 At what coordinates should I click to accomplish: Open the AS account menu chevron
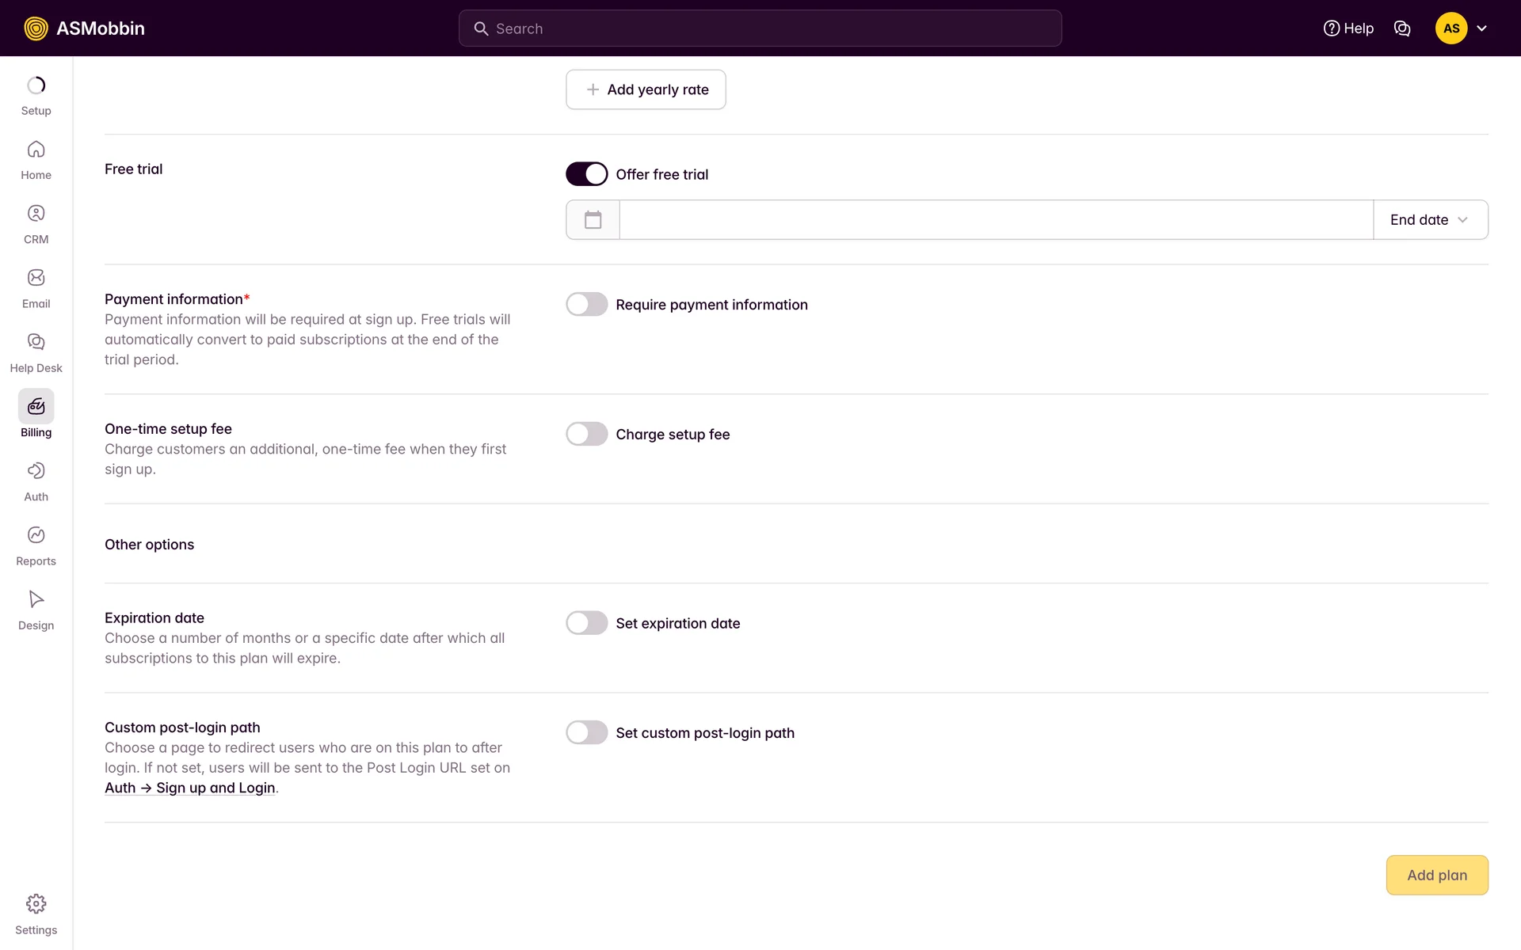pos(1481,28)
